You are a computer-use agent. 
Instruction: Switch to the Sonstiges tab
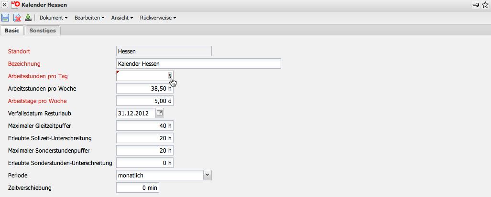click(43, 31)
